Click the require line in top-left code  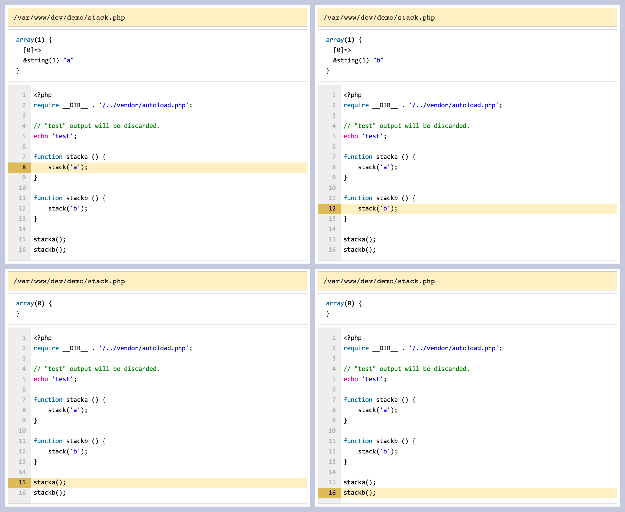(113, 105)
